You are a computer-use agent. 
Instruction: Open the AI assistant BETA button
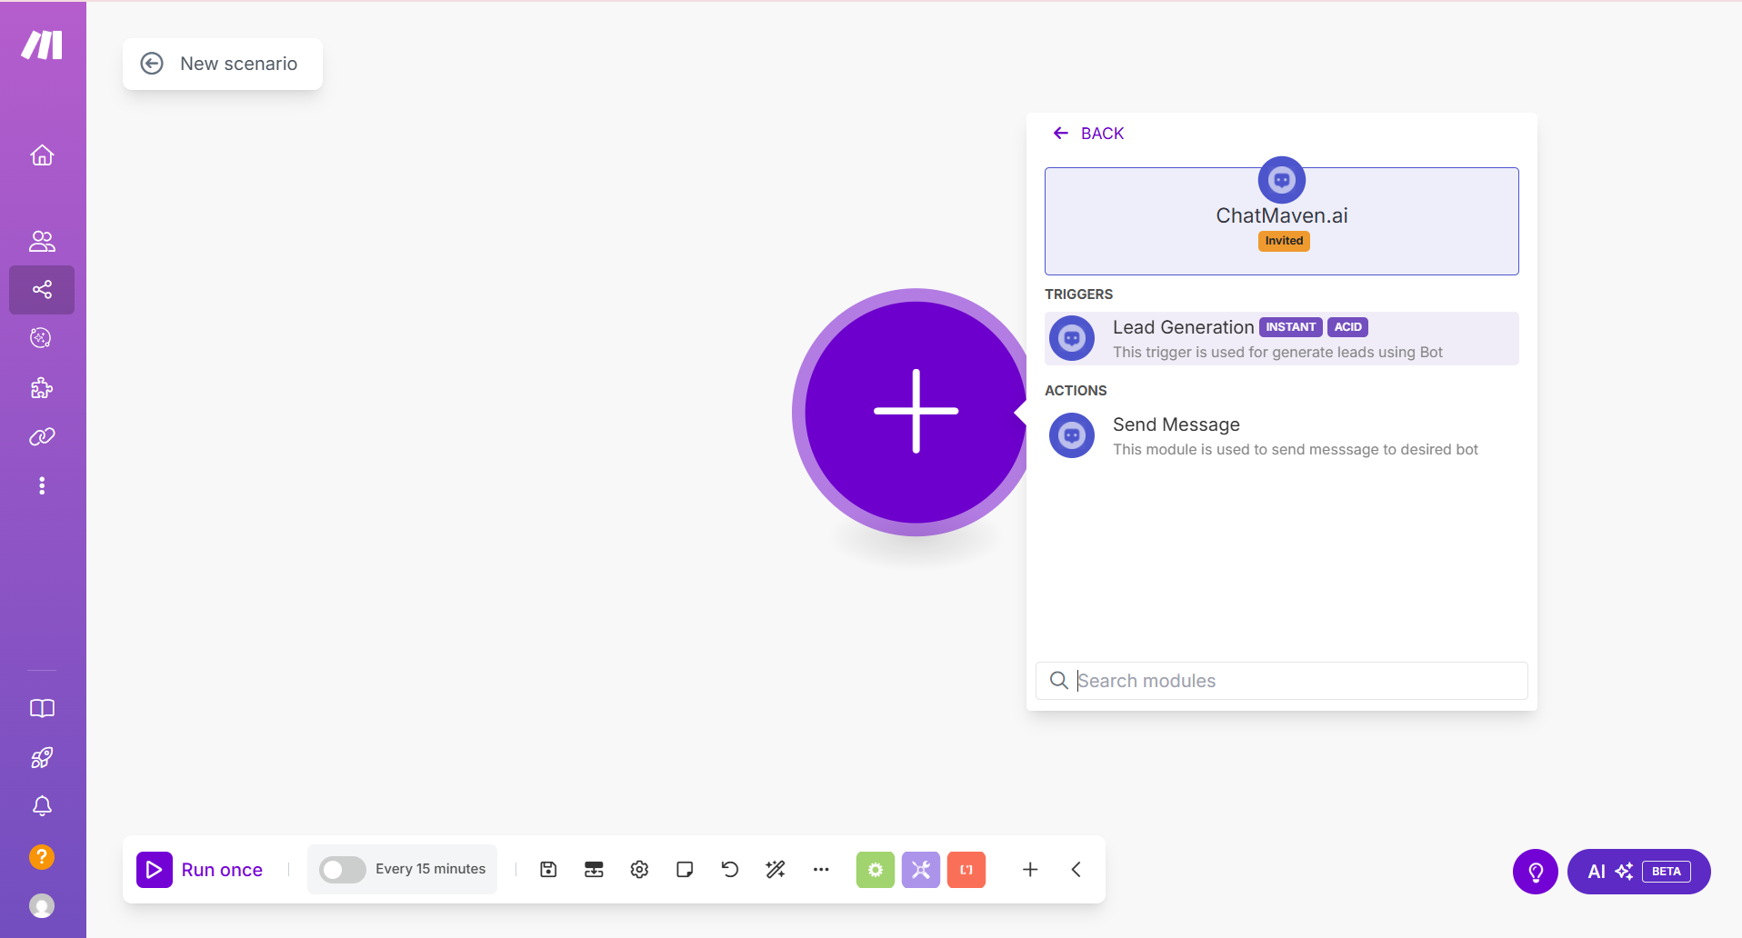(1638, 872)
